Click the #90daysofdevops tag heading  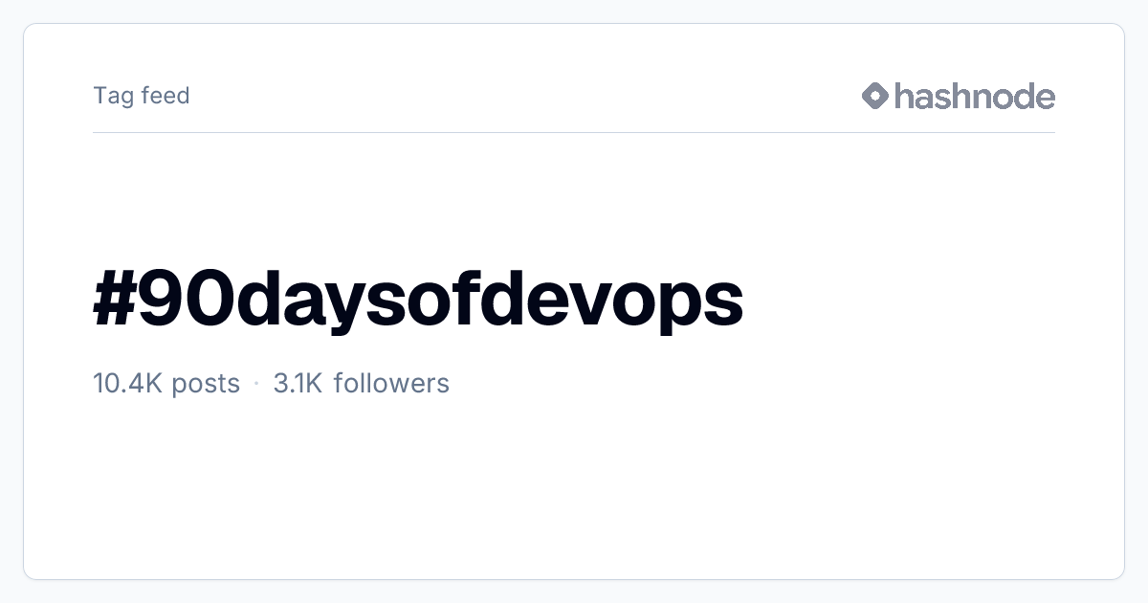418,301
